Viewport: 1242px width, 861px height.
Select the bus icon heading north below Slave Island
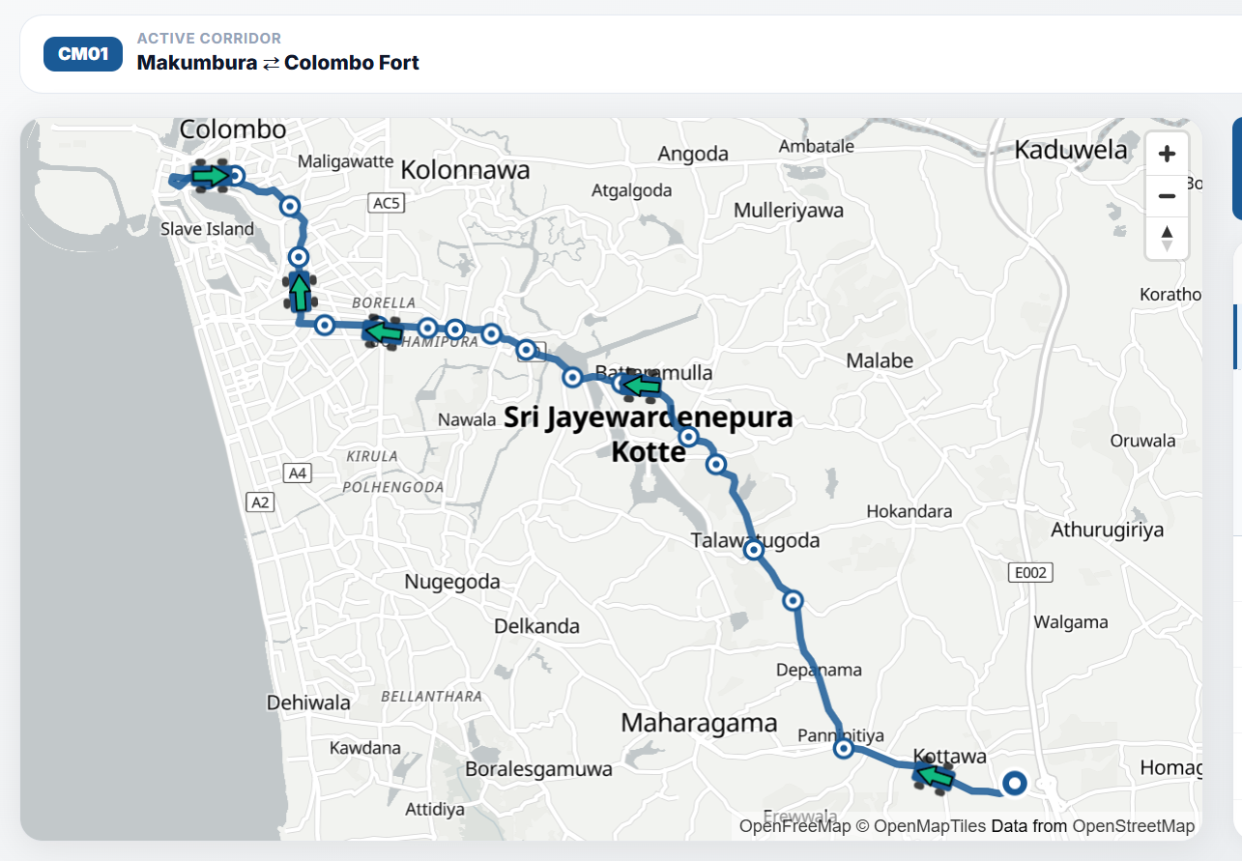tap(300, 290)
